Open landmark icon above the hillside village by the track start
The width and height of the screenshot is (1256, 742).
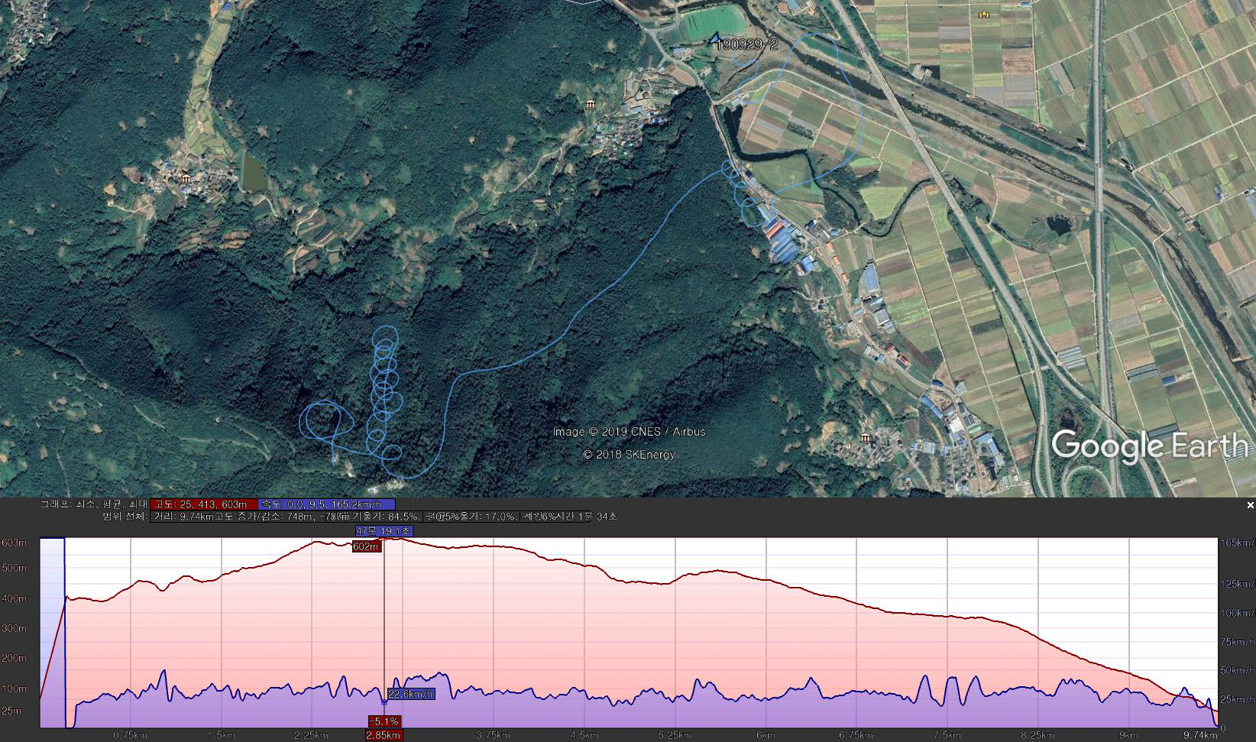click(591, 105)
